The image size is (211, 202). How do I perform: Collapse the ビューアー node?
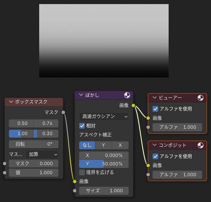(155, 97)
